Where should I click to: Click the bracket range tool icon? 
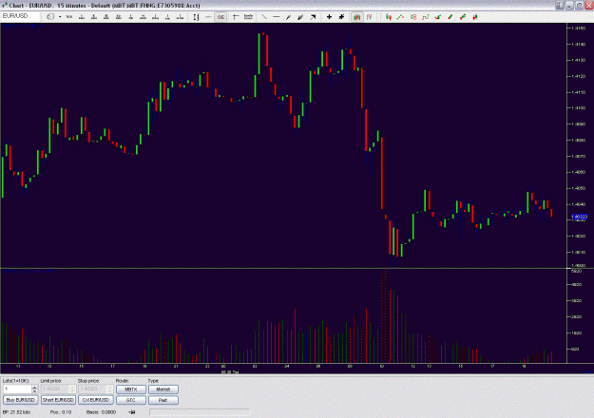pyautogui.click(x=196, y=17)
